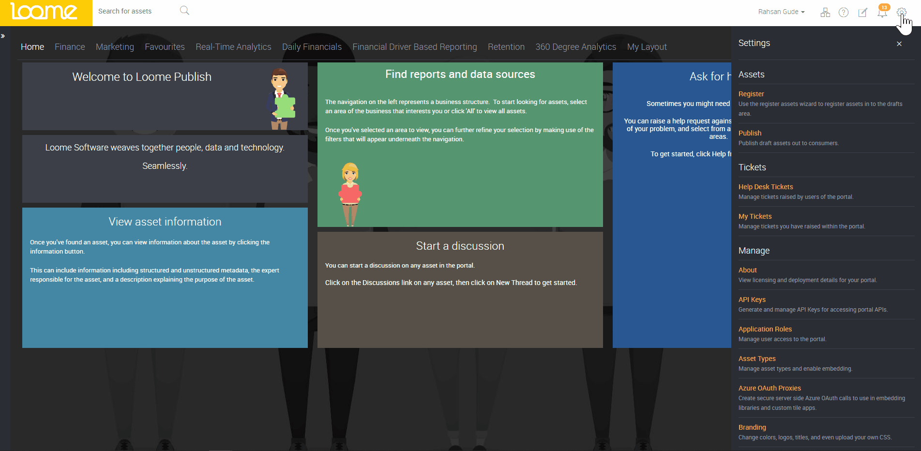Click the notification count badge 13

pos(884,7)
